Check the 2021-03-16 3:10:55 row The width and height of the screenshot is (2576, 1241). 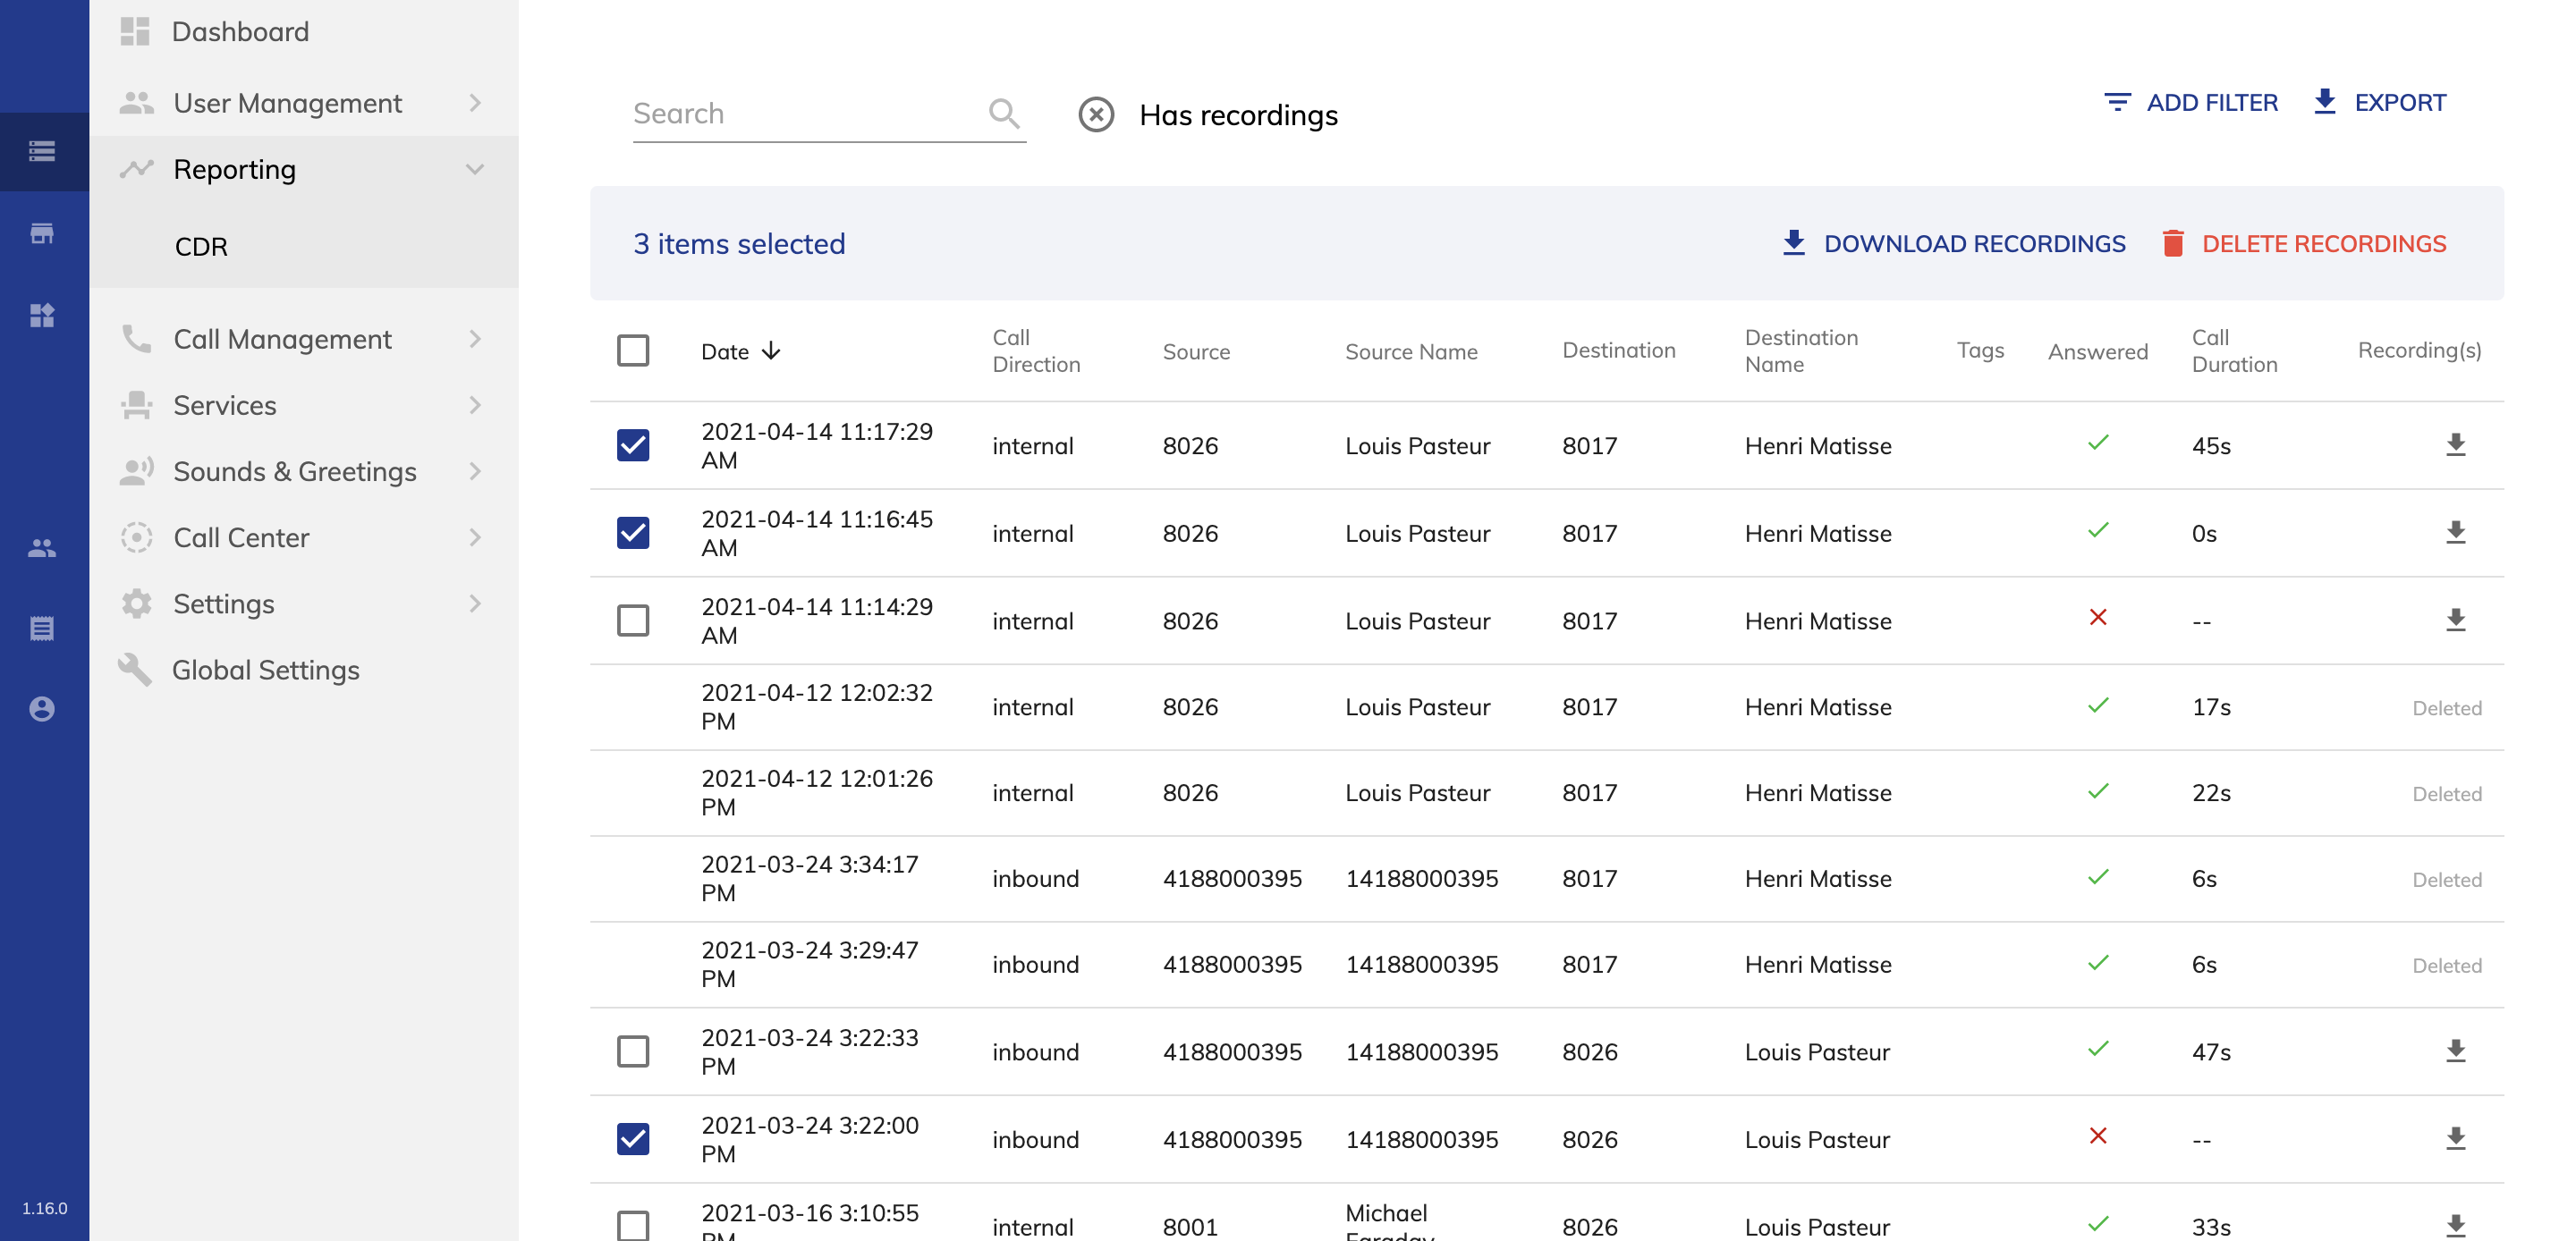pyautogui.click(x=633, y=1226)
